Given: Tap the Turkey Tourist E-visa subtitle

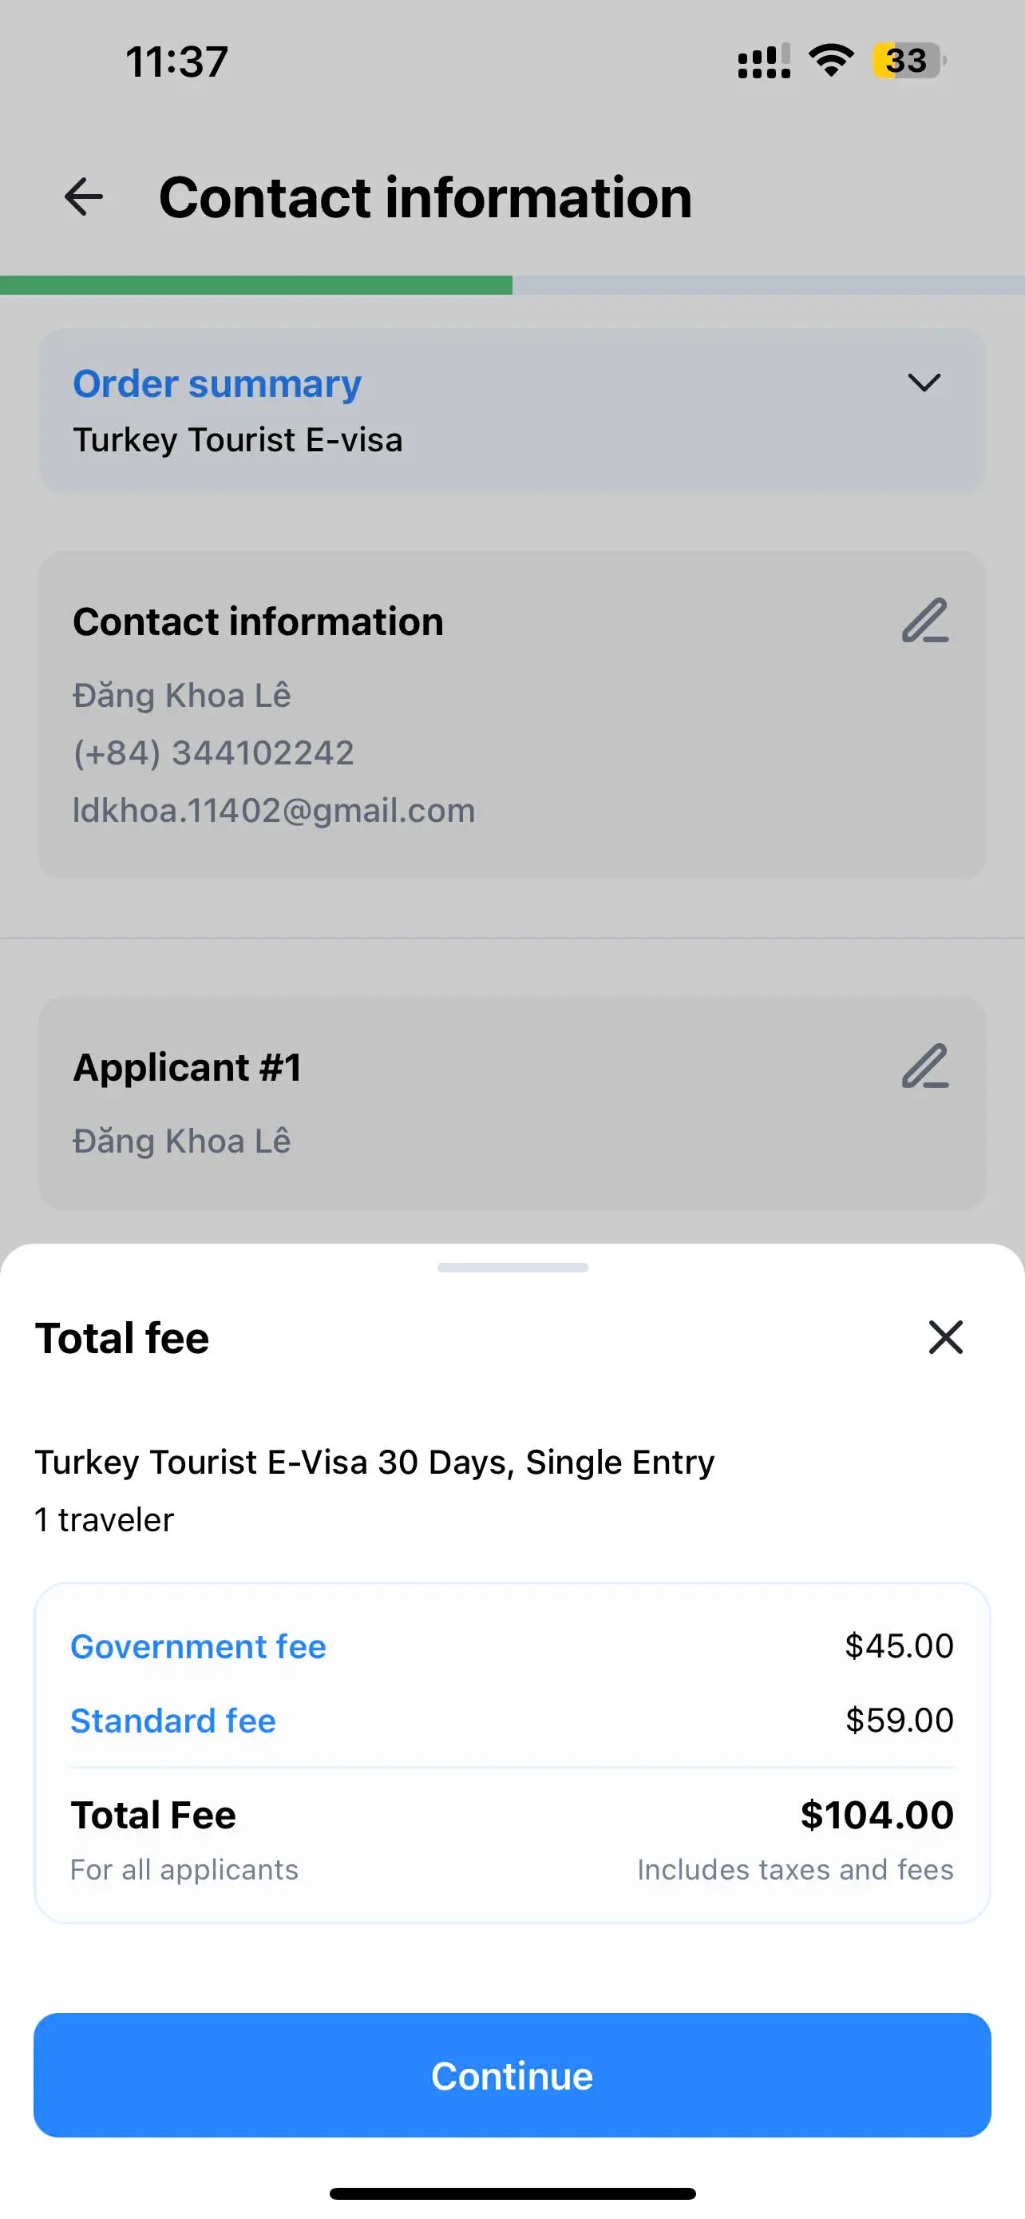Looking at the screenshot, I should pyautogui.click(x=238, y=440).
